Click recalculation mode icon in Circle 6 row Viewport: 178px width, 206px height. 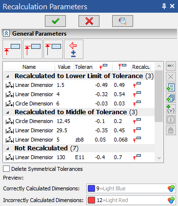[137, 103]
